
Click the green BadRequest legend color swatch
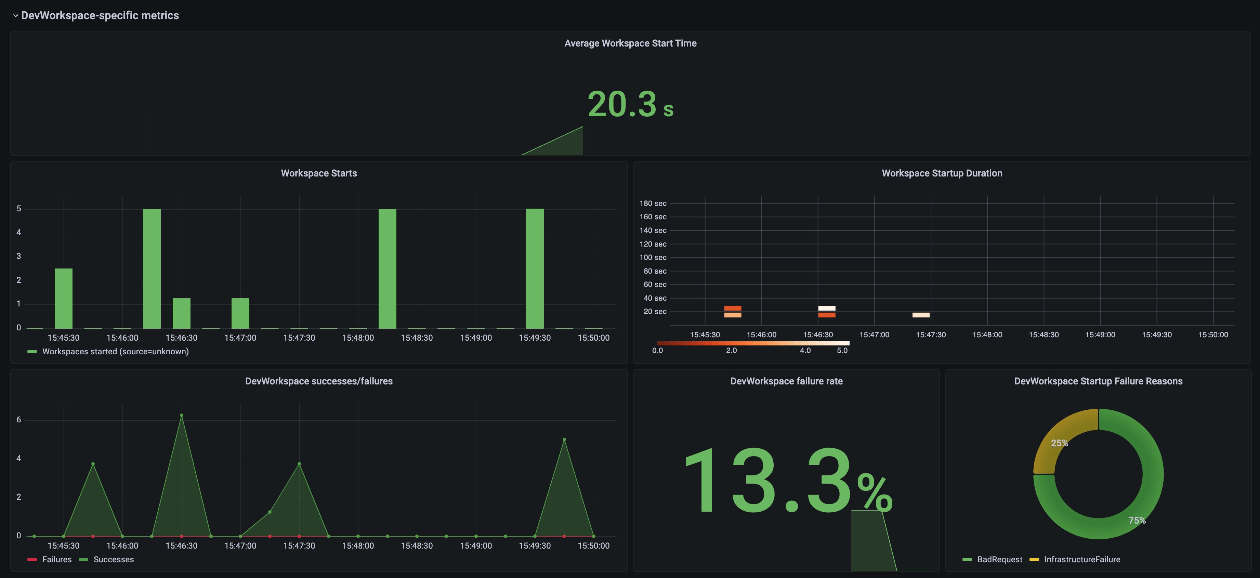(967, 560)
